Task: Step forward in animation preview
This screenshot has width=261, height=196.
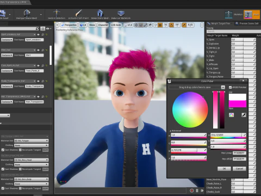Action: [x=202, y=191]
